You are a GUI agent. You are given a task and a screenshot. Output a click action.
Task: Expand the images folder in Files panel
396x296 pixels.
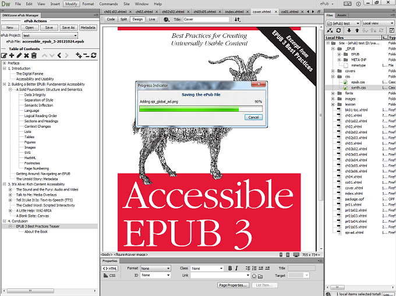(333, 99)
